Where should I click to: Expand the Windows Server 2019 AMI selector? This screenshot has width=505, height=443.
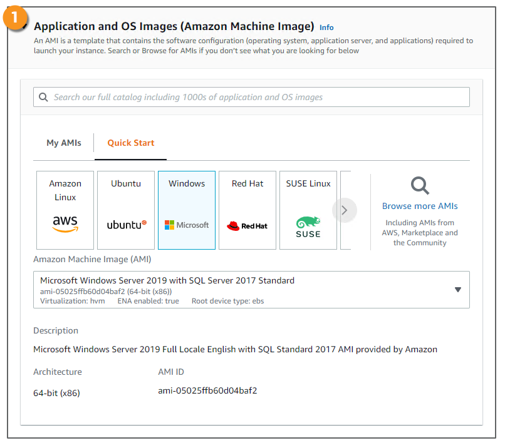[251, 290]
